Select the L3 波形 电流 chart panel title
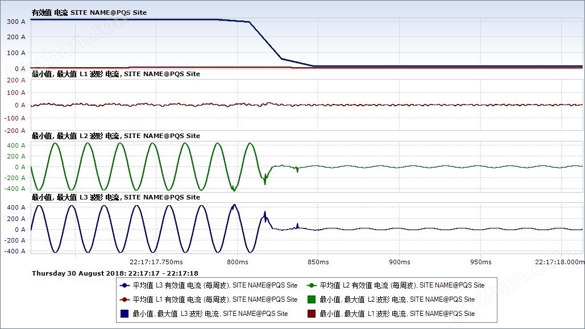The image size is (585, 329). (x=115, y=197)
